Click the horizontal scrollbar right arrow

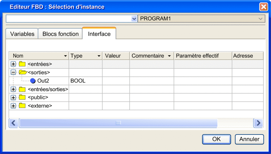coord(258,123)
